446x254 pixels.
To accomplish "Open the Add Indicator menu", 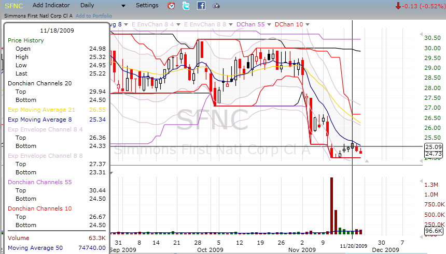I will [x=51, y=5].
